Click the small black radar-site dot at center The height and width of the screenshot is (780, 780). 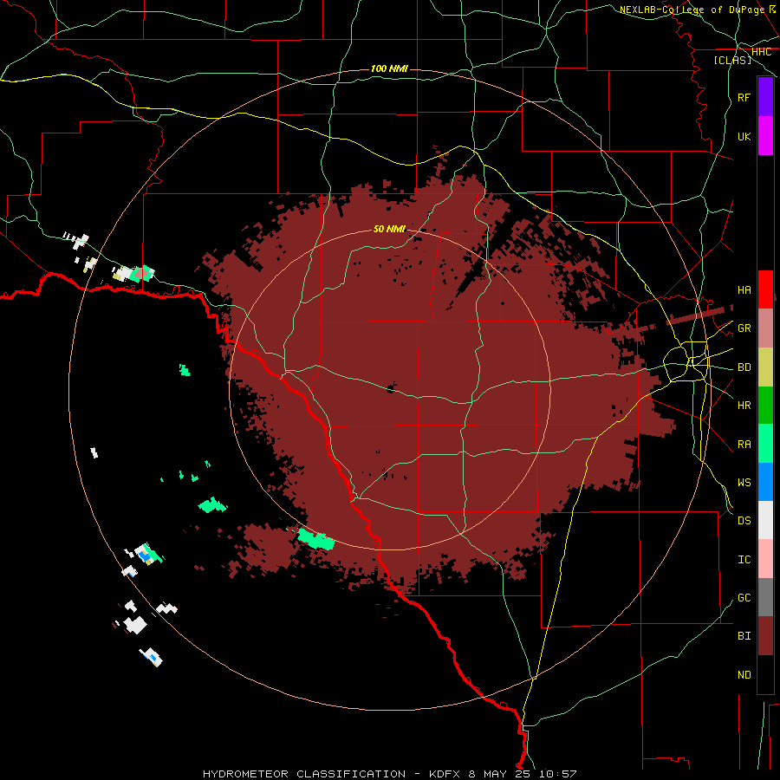coord(391,388)
